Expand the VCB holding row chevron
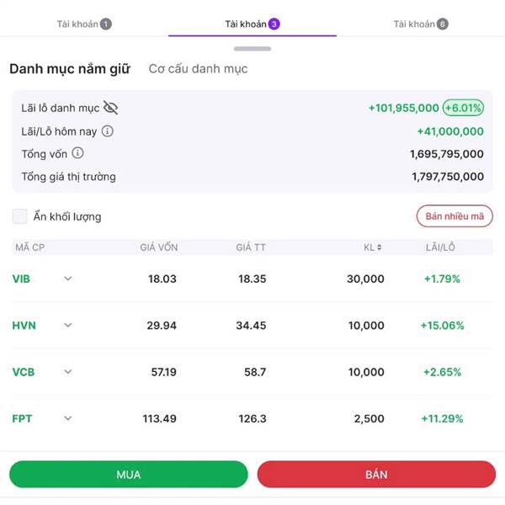This screenshot has width=505, height=505. [68, 372]
